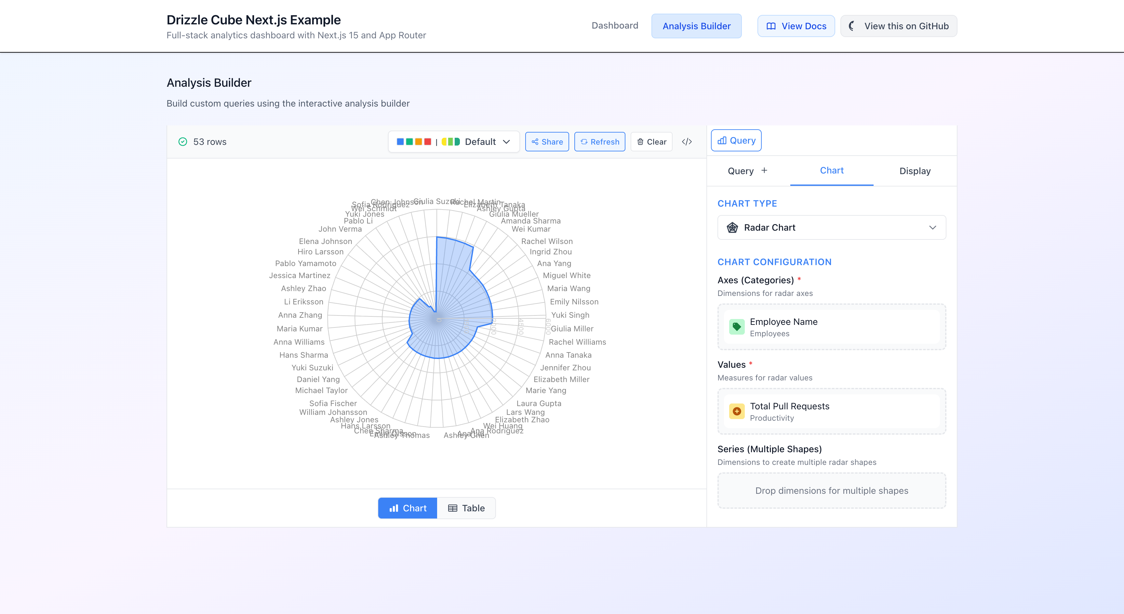The height and width of the screenshot is (614, 1124).
Task: Click the orange measure icon on Total Pull Requests
Action: pyautogui.click(x=737, y=411)
